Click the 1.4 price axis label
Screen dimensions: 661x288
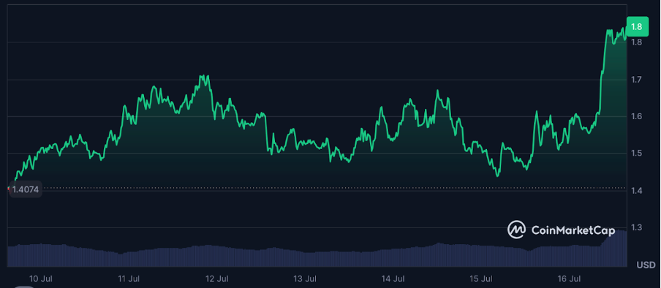coord(637,191)
